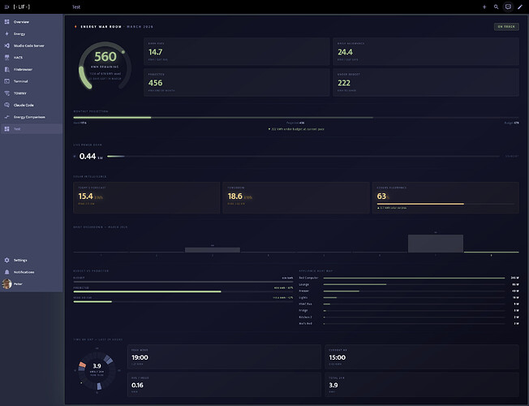Click the 0.16 avg per hour card
This screenshot has height=406, width=529.
(225, 385)
